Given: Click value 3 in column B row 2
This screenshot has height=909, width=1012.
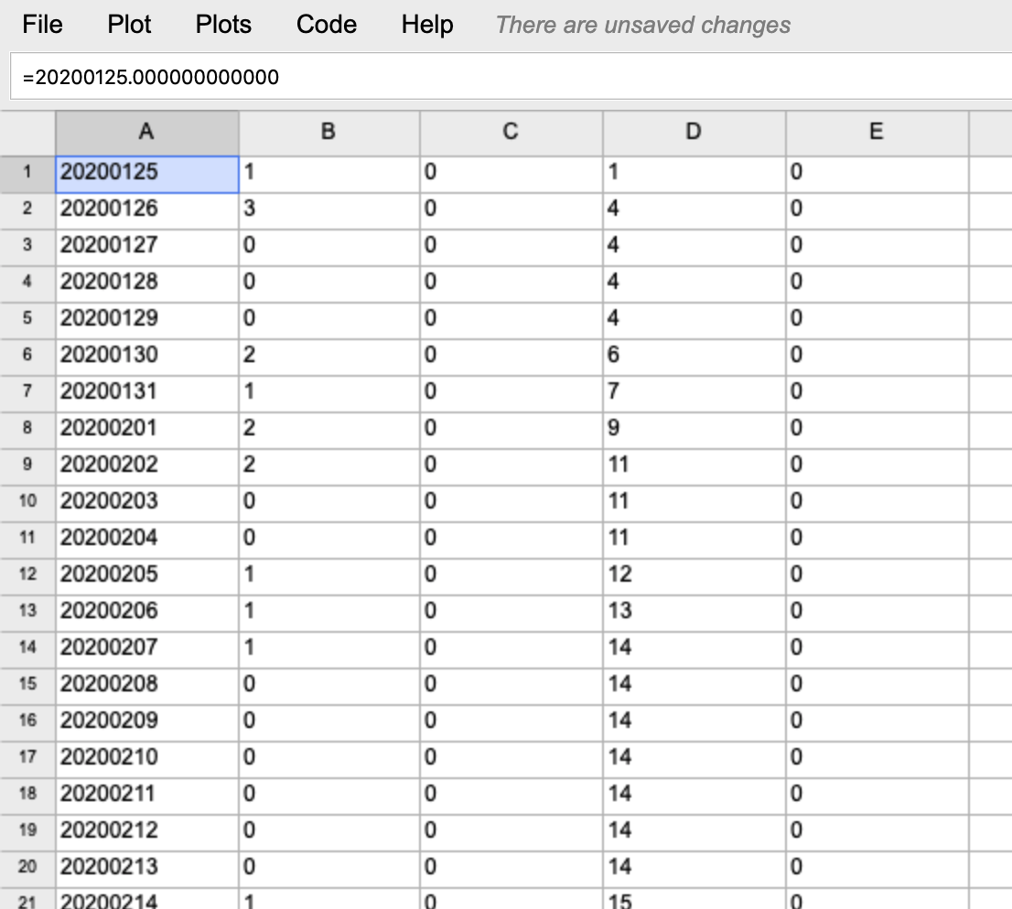Looking at the screenshot, I should point(329,211).
